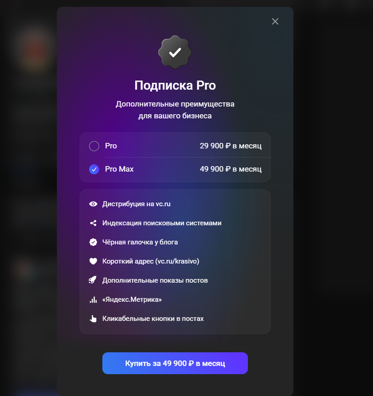Click the Кликабельные кнопки в постах text
Image resolution: width=373 pixels, height=396 pixels.
coord(153,319)
